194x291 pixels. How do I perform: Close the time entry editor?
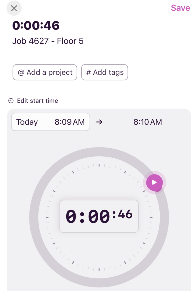14,8
